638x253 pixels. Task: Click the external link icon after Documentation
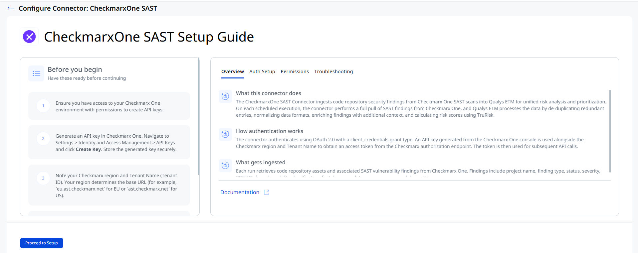pos(266,192)
